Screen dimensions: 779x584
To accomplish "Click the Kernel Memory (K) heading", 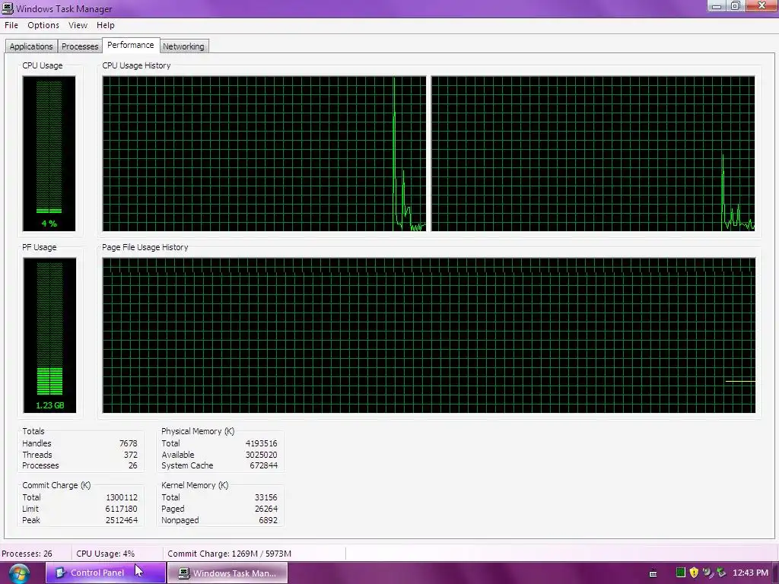I will 195,486.
